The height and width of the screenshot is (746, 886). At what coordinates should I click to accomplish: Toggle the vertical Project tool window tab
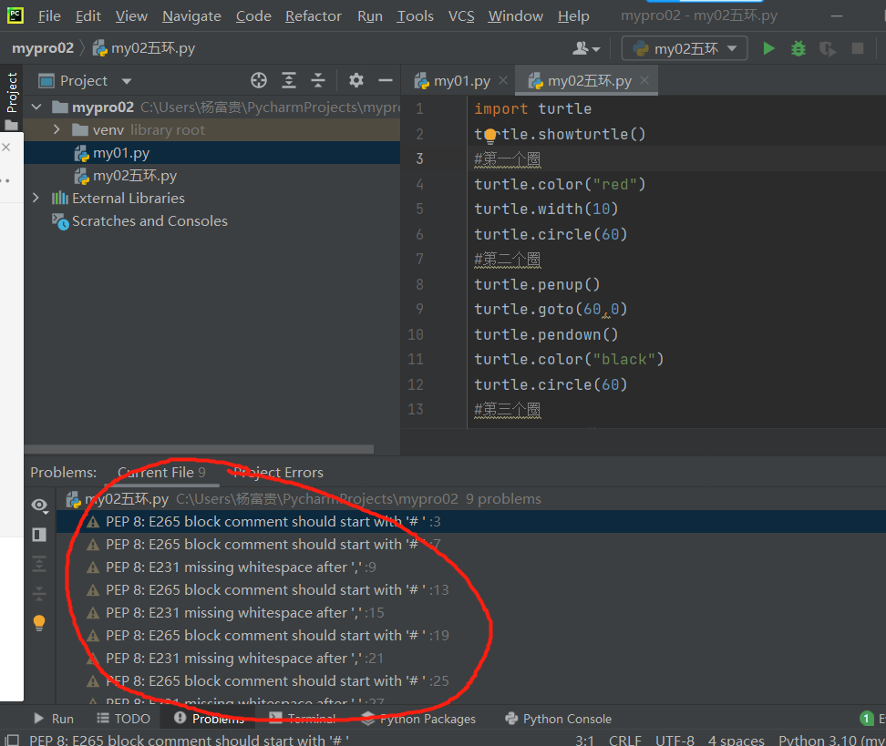(11, 99)
